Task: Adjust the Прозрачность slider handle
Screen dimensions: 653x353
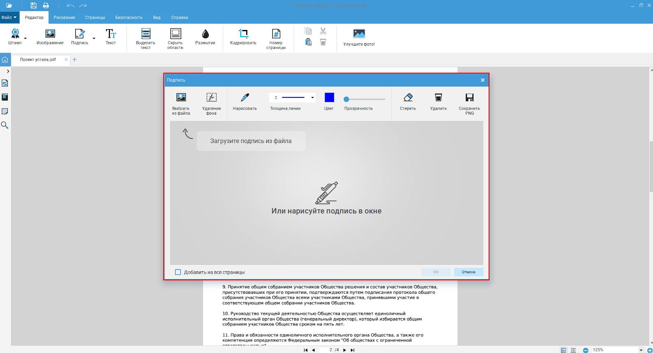Action: tap(346, 99)
